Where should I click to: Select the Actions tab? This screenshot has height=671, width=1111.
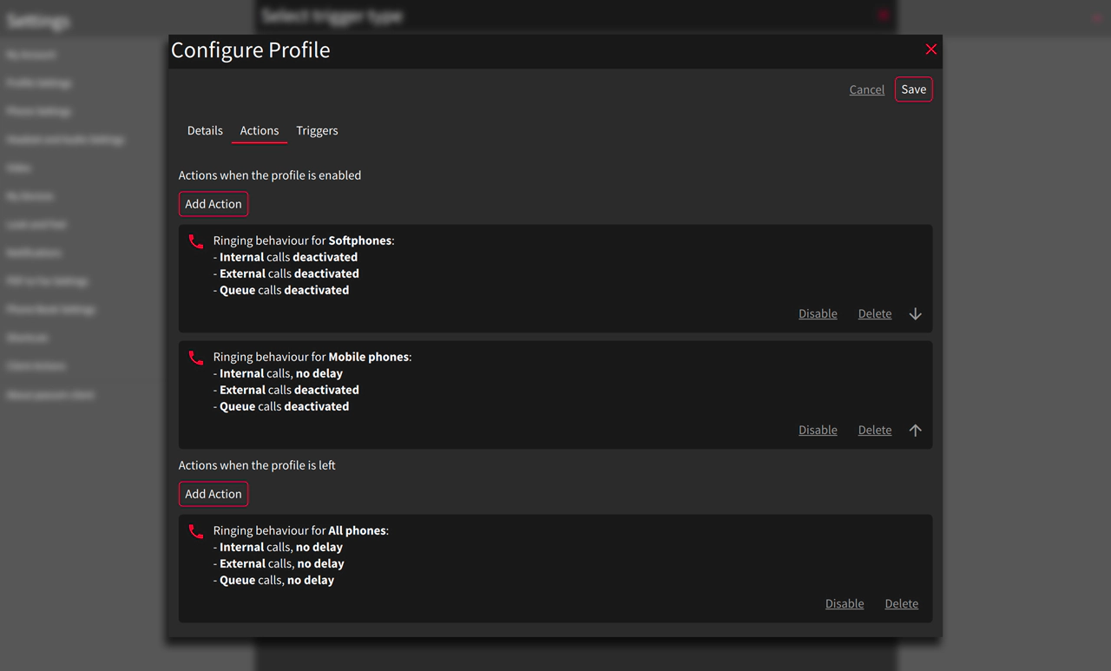pos(259,130)
